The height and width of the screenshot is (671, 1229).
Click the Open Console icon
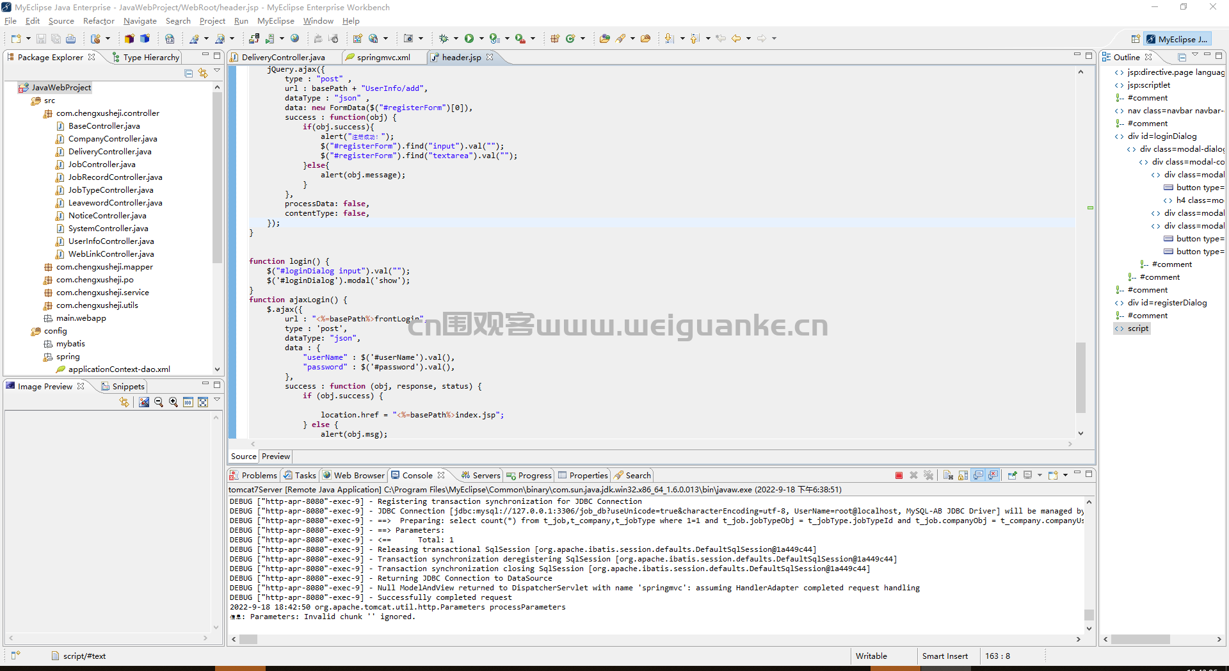(1053, 475)
